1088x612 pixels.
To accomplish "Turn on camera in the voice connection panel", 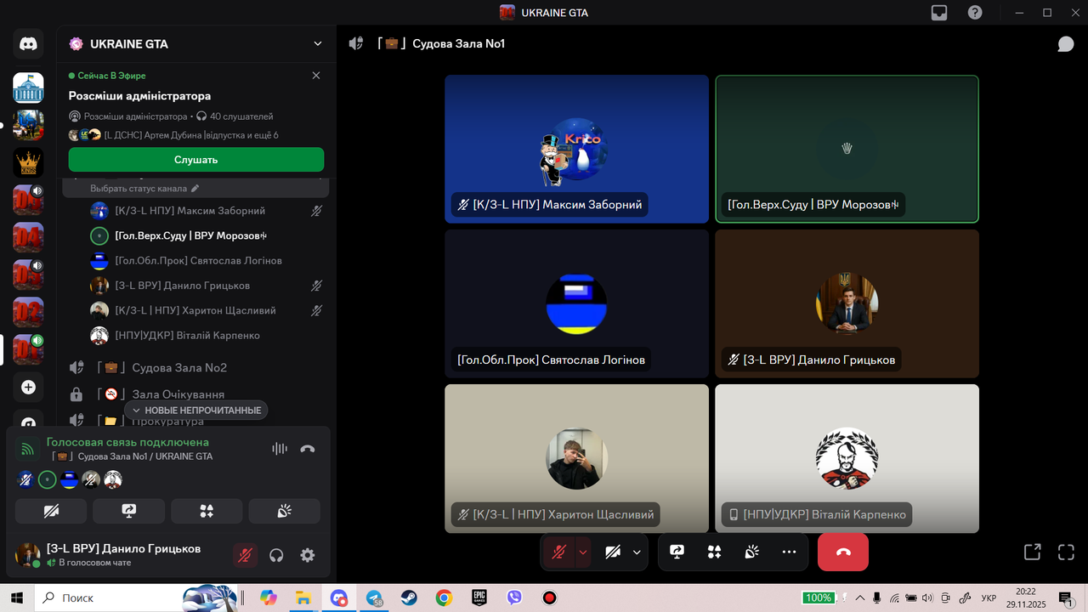I will pyautogui.click(x=51, y=511).
